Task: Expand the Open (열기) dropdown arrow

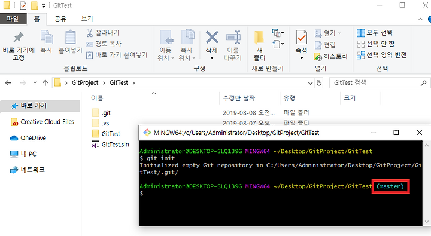Action: (x=339, y=33)
